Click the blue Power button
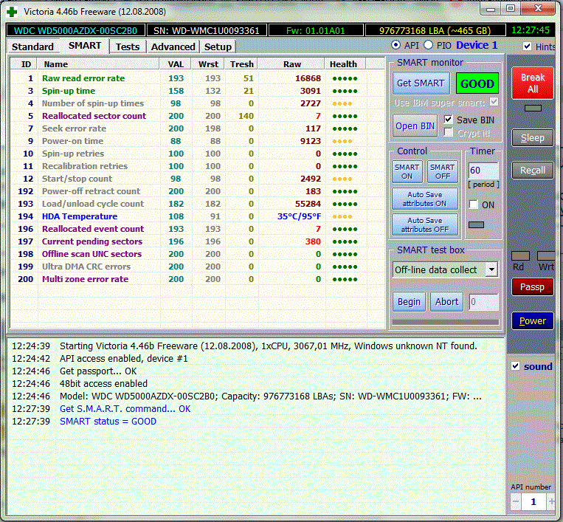The width and height of the screenshot is (563, 522). [x=533, y=321]
